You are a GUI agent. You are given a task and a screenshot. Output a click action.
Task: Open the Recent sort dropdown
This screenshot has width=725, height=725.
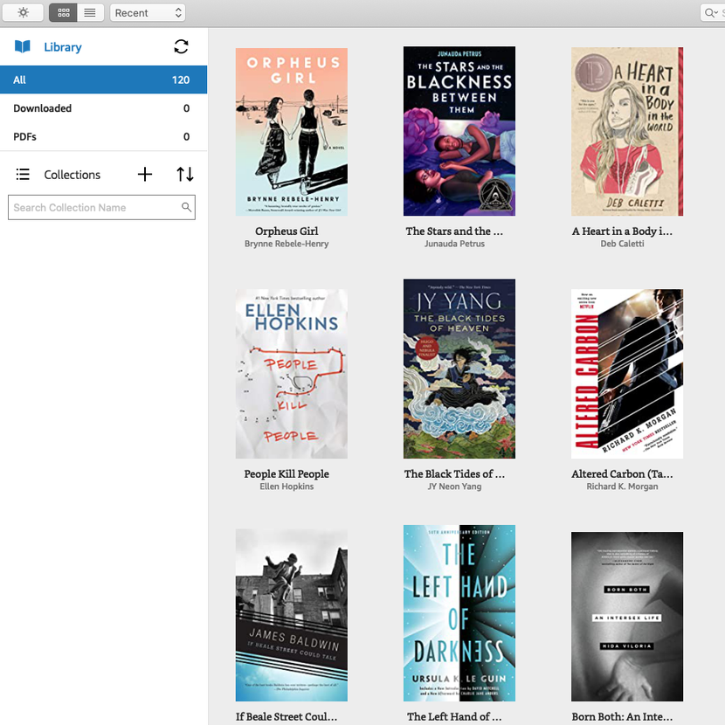[147, 12]
